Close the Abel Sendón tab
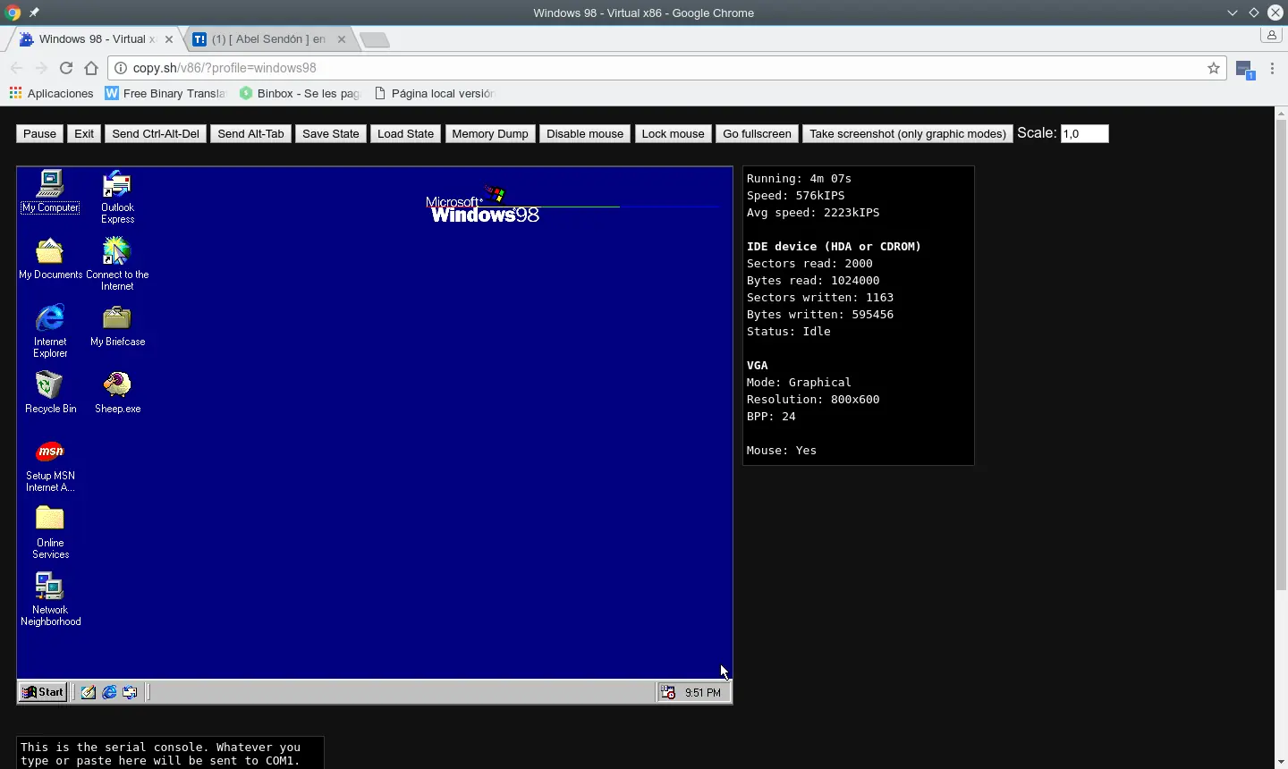This screenshot has height=769, width=1288. 342,39
